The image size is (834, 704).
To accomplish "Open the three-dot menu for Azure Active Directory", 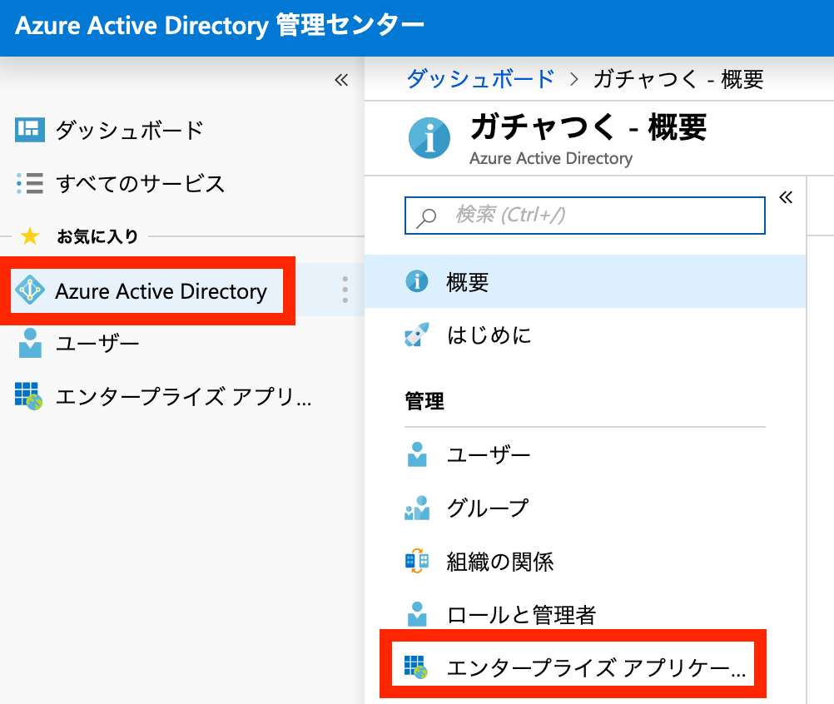I will (345, 290).
